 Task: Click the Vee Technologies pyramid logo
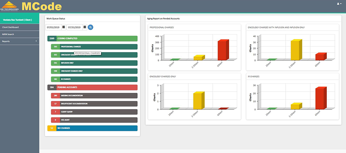(10, 6)
